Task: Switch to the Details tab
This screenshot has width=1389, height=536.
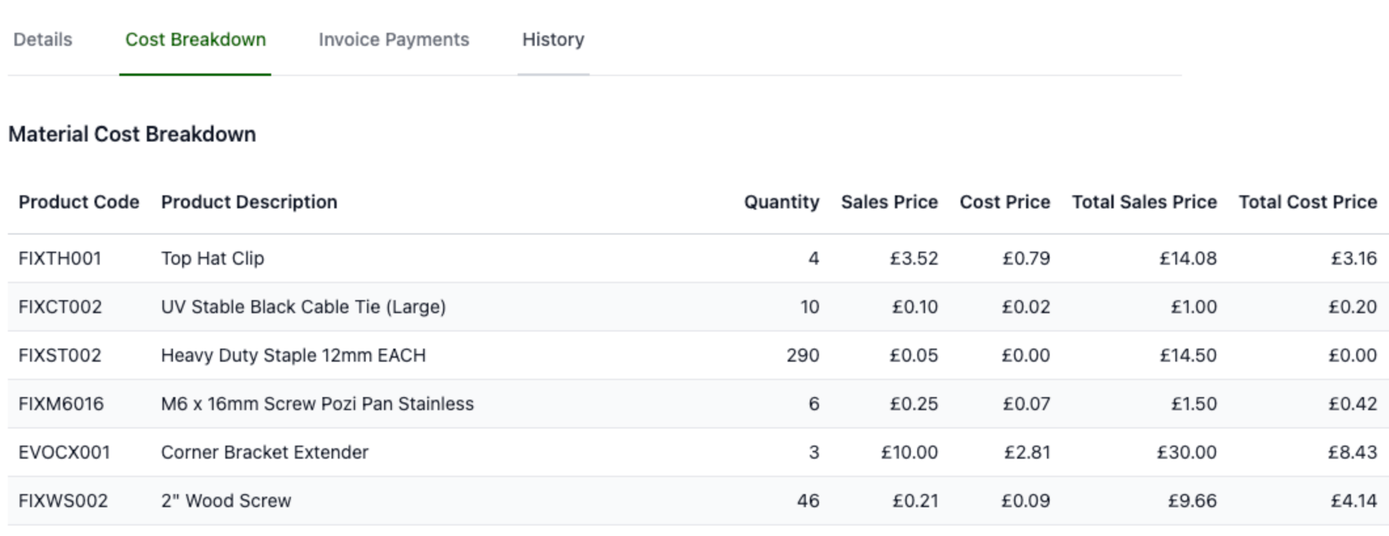Action: click(43, 39)
